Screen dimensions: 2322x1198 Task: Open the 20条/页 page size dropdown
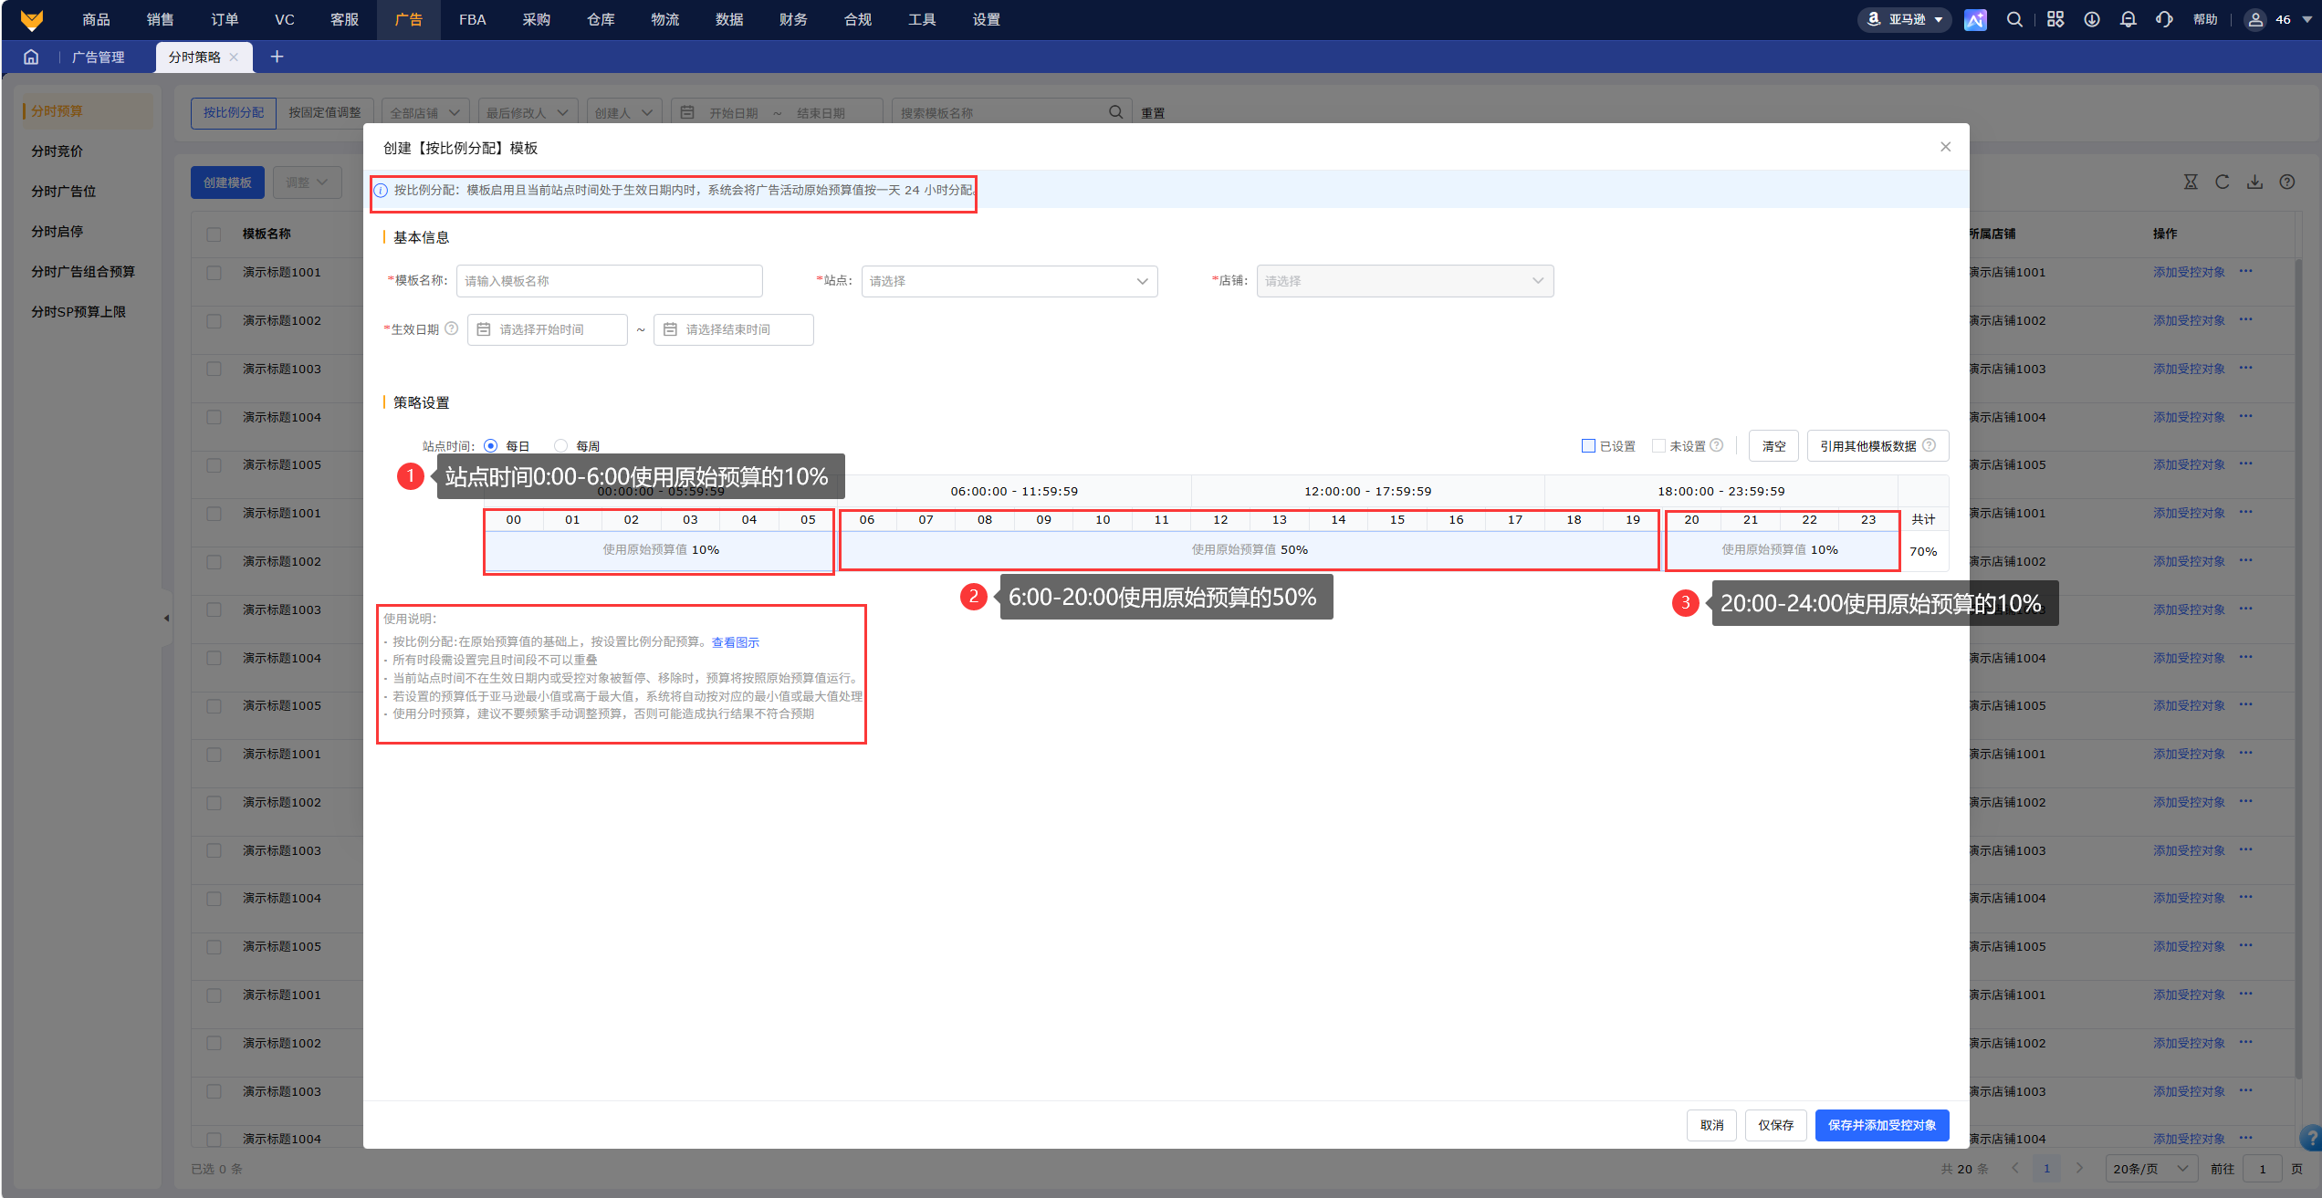click(2150, 1169)
